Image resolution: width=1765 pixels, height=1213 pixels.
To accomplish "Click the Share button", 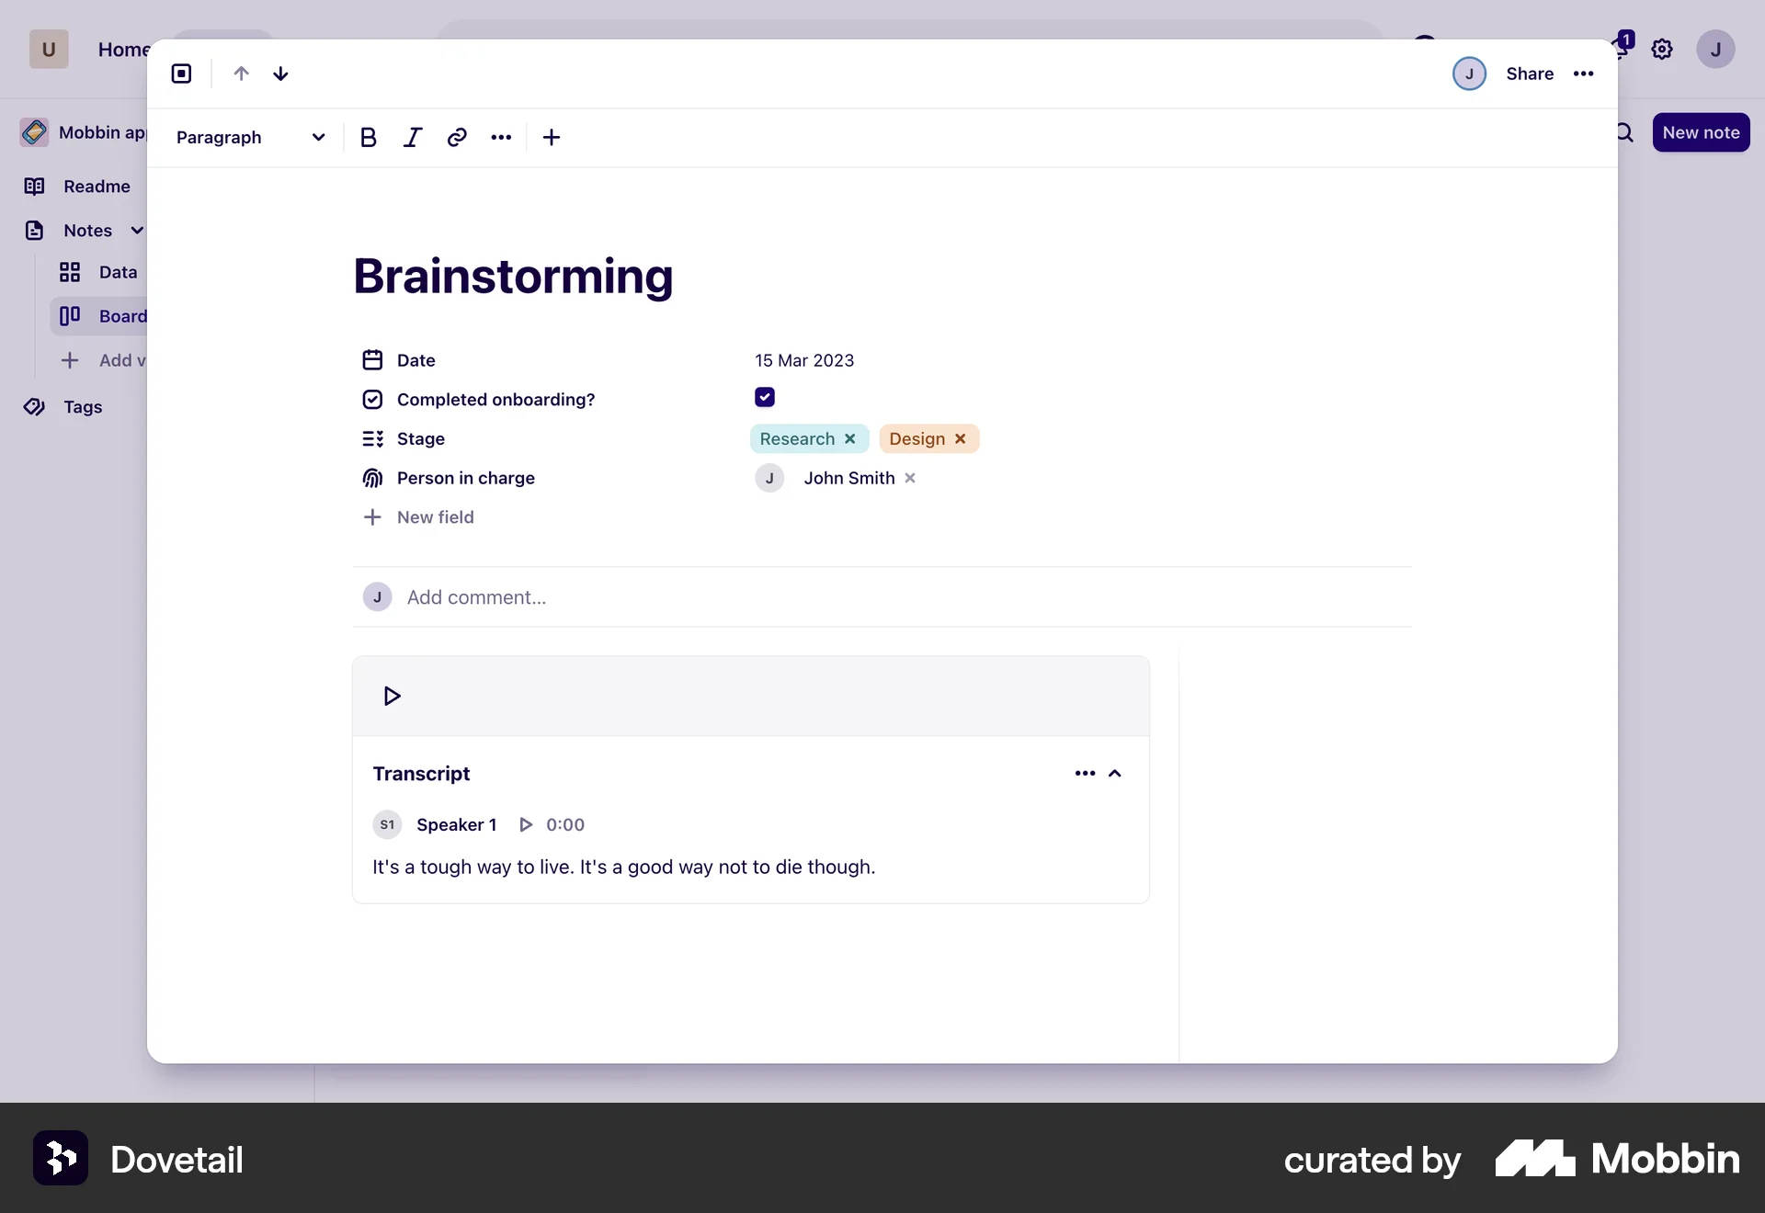I will (1530, 74).
